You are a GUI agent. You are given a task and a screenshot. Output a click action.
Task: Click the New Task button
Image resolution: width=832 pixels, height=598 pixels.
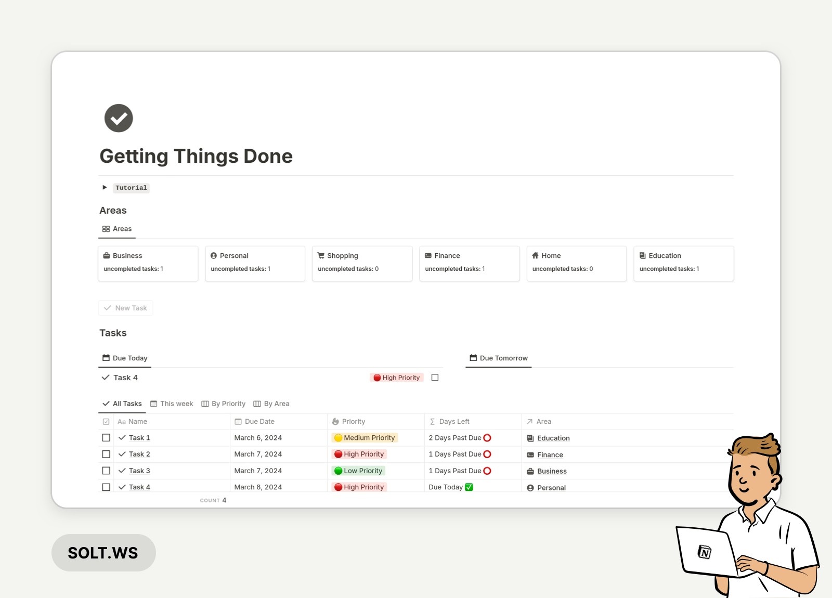[x=125, y=308]
